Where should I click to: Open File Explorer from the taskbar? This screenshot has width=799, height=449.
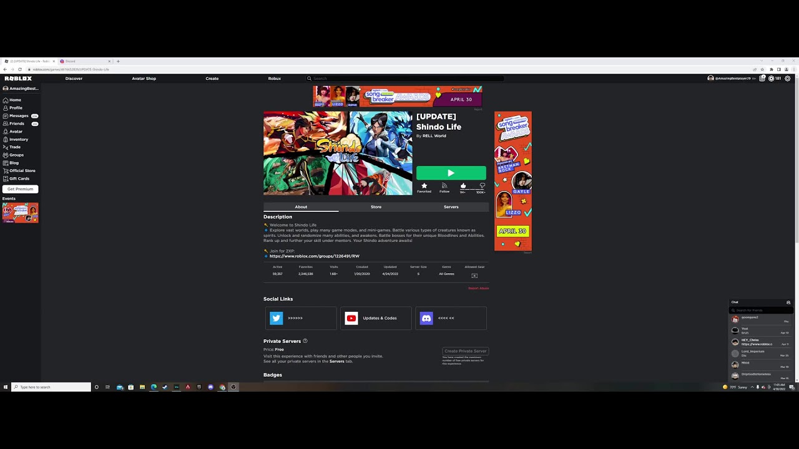pyautogui.click(x=142, y=387)
